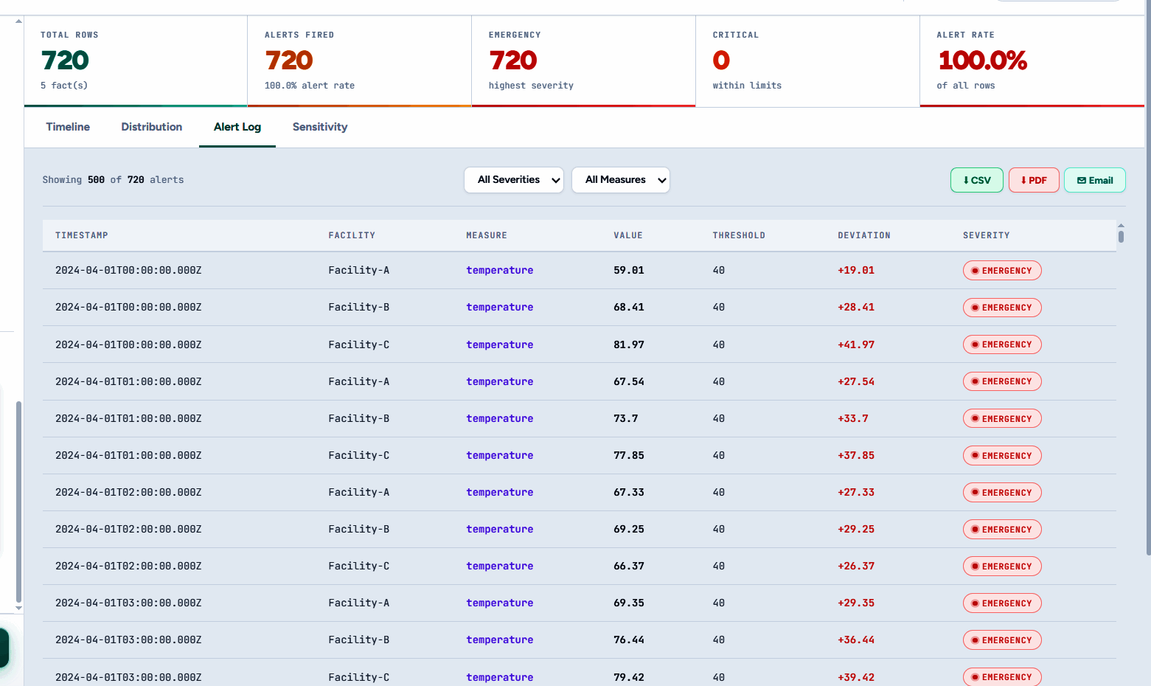Screen dimensions: 1151x686
Task: Expand the All Measures filter
Action: [x=620, y=180]
